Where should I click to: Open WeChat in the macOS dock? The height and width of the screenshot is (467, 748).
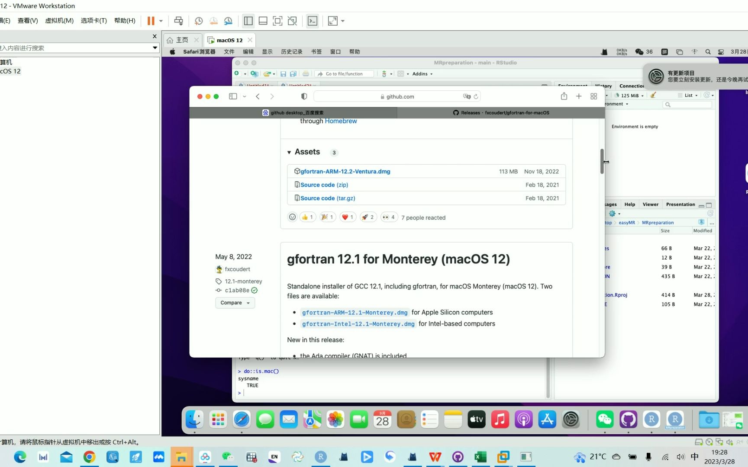tap(605, 419)
